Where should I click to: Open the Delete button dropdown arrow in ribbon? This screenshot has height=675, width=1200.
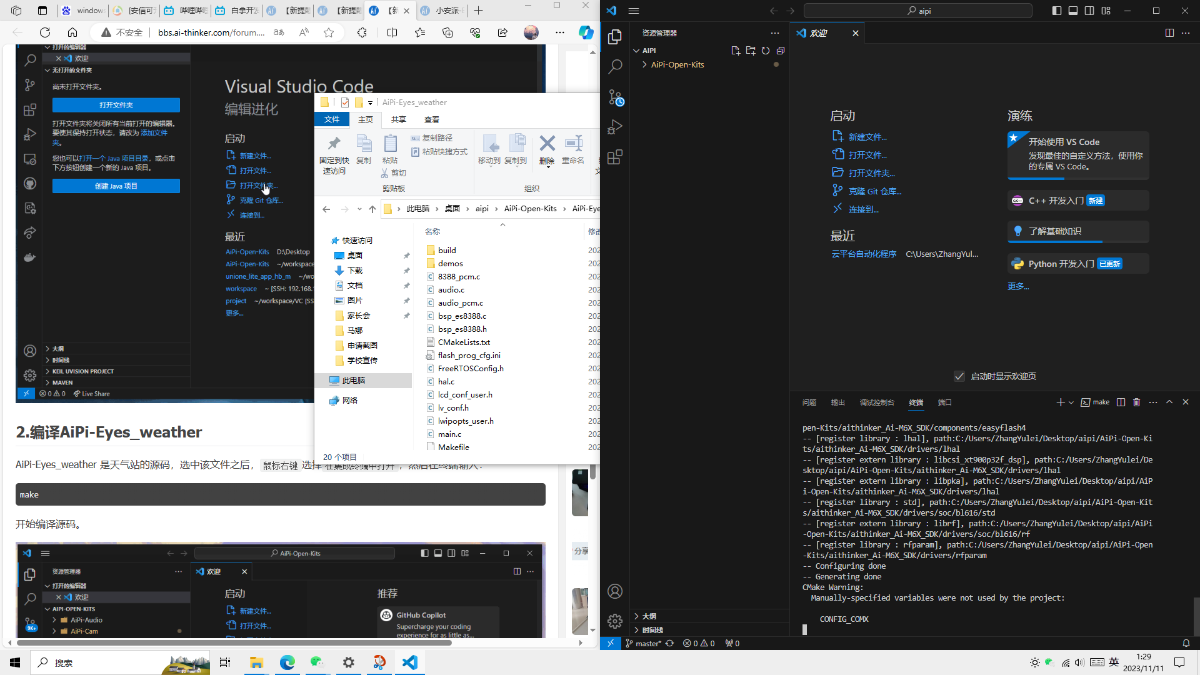click(547, 167)
